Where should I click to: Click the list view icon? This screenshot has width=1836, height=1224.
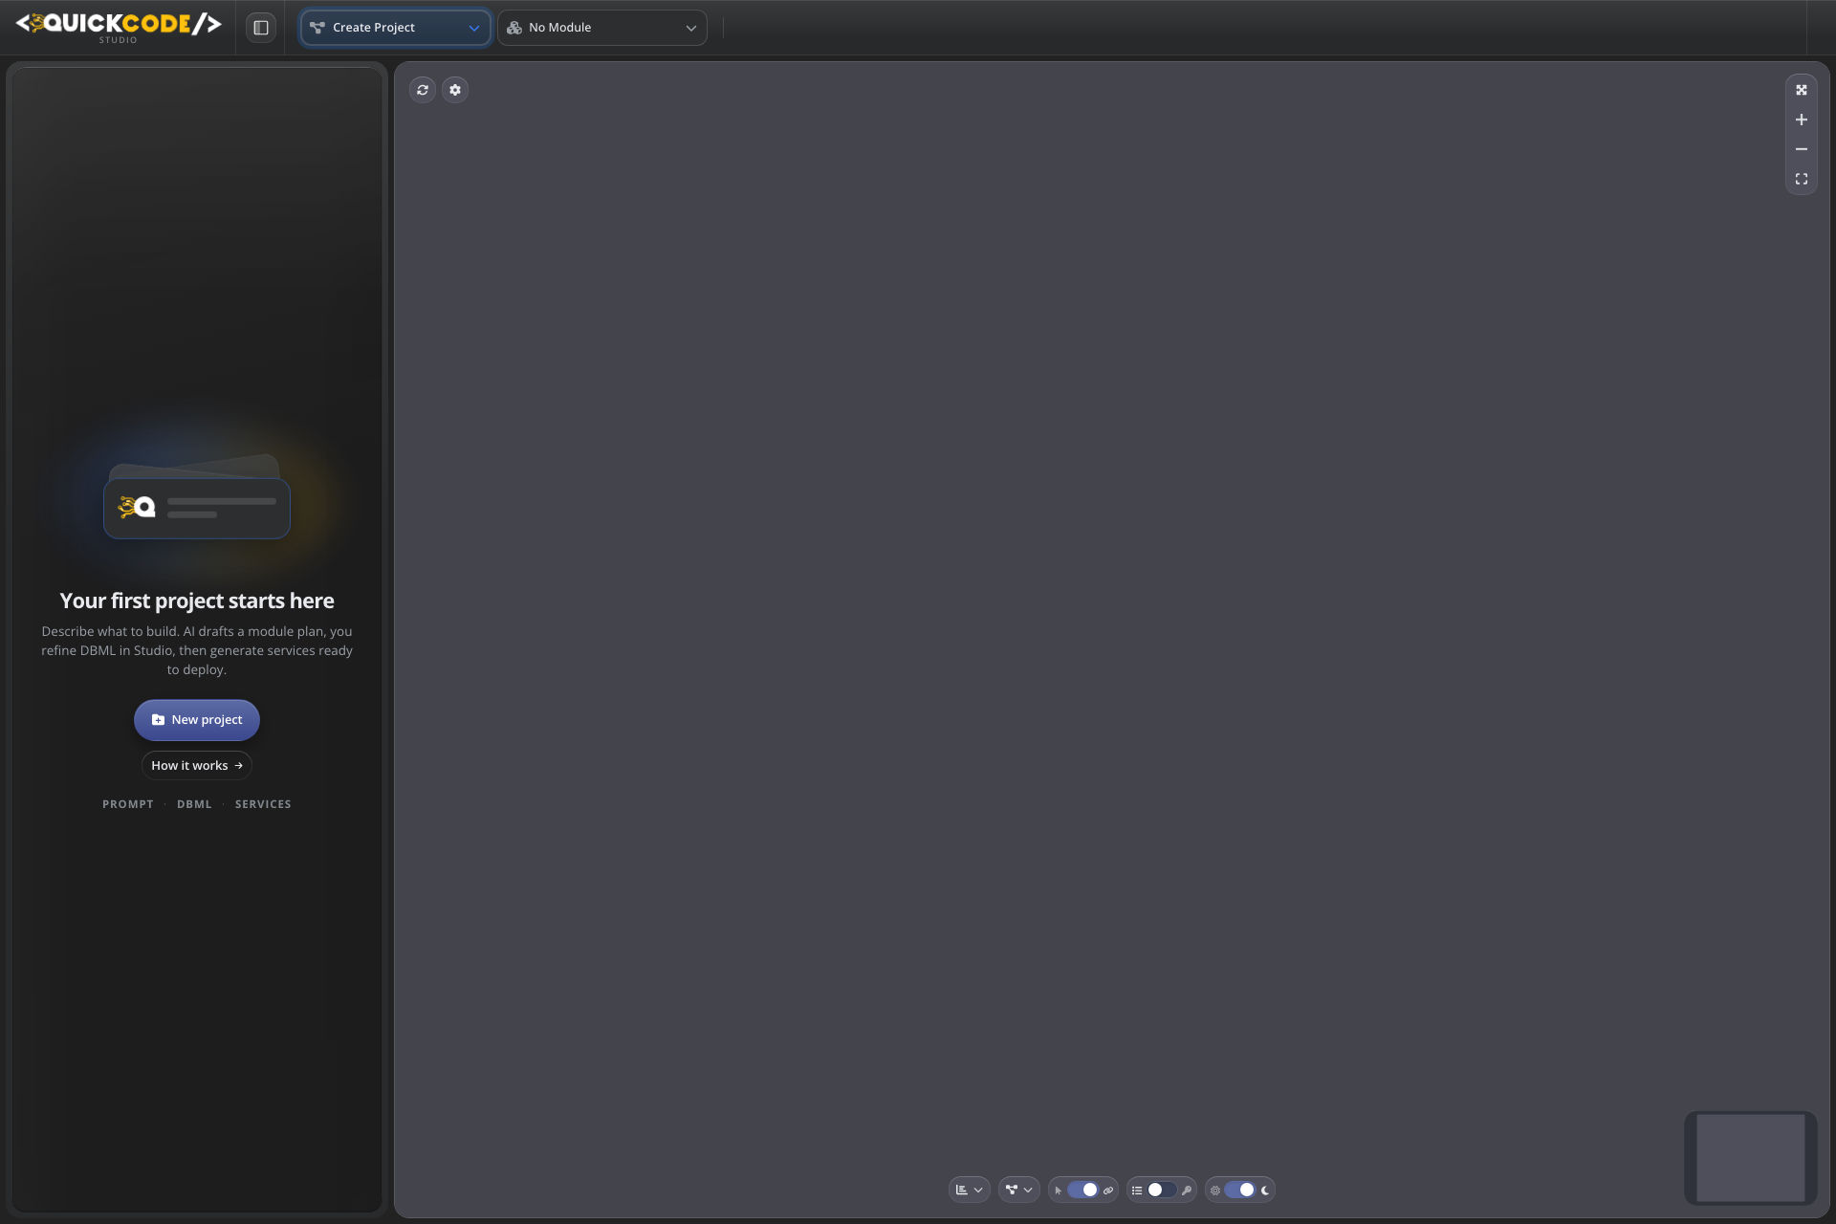pyautogui.click(x=1137, y=1191)
